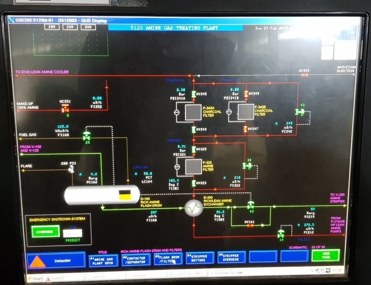Click the TO V-200 AMINE STRIPPER link

tap(338, 198)
